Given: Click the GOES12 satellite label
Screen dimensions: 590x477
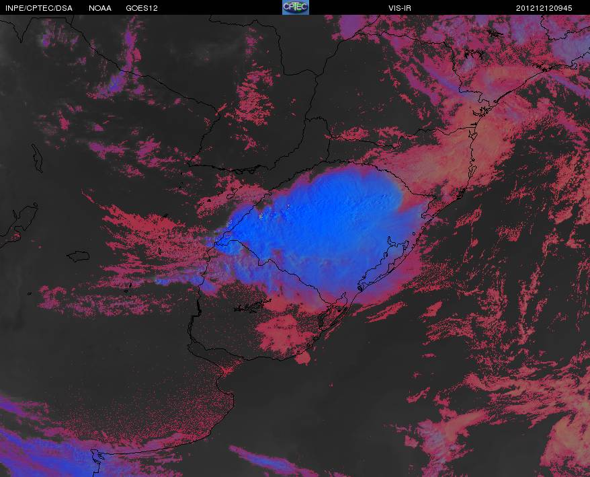Looking at the screenshot, I should tap(142, 8).
